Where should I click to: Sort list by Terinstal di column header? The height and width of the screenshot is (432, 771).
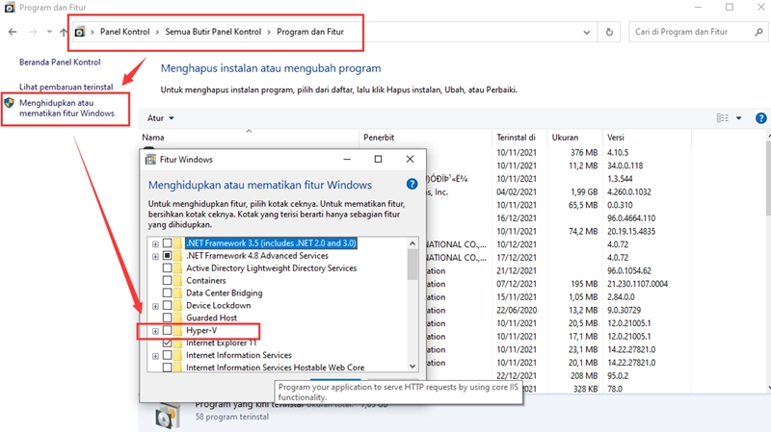519,138
